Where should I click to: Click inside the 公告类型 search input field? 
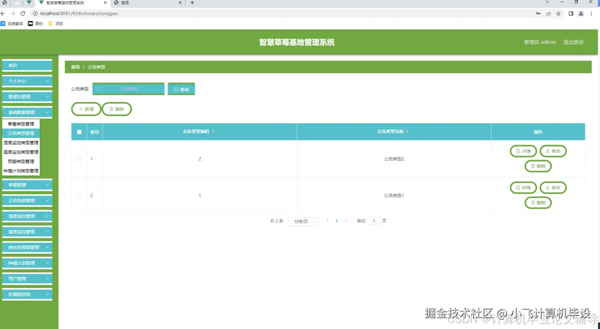pyautogui.click(x=131, y=89)
